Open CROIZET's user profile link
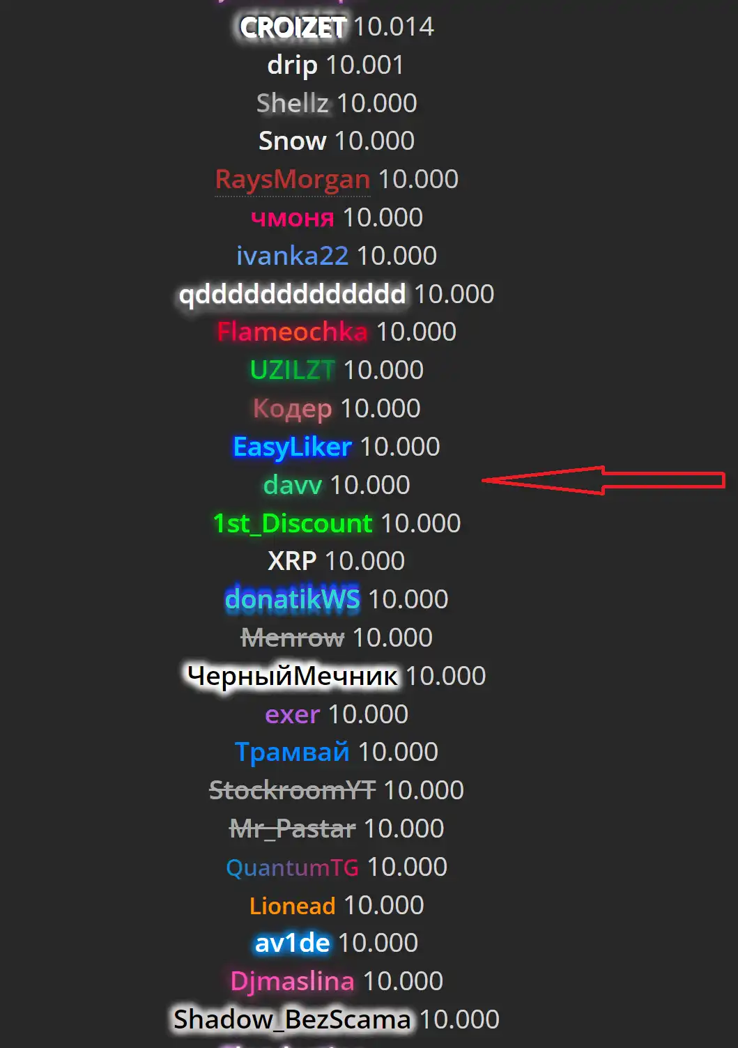This screenshot has width=738, height=1048. click(293, 27)
